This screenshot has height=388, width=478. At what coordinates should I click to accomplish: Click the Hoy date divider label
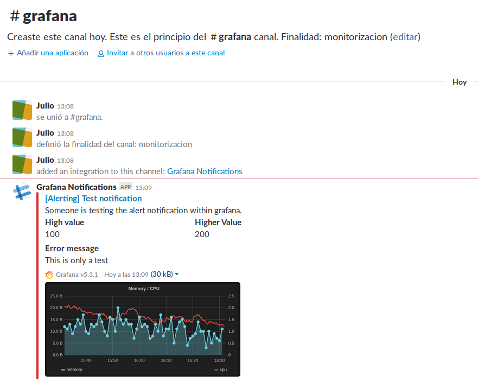460,82
